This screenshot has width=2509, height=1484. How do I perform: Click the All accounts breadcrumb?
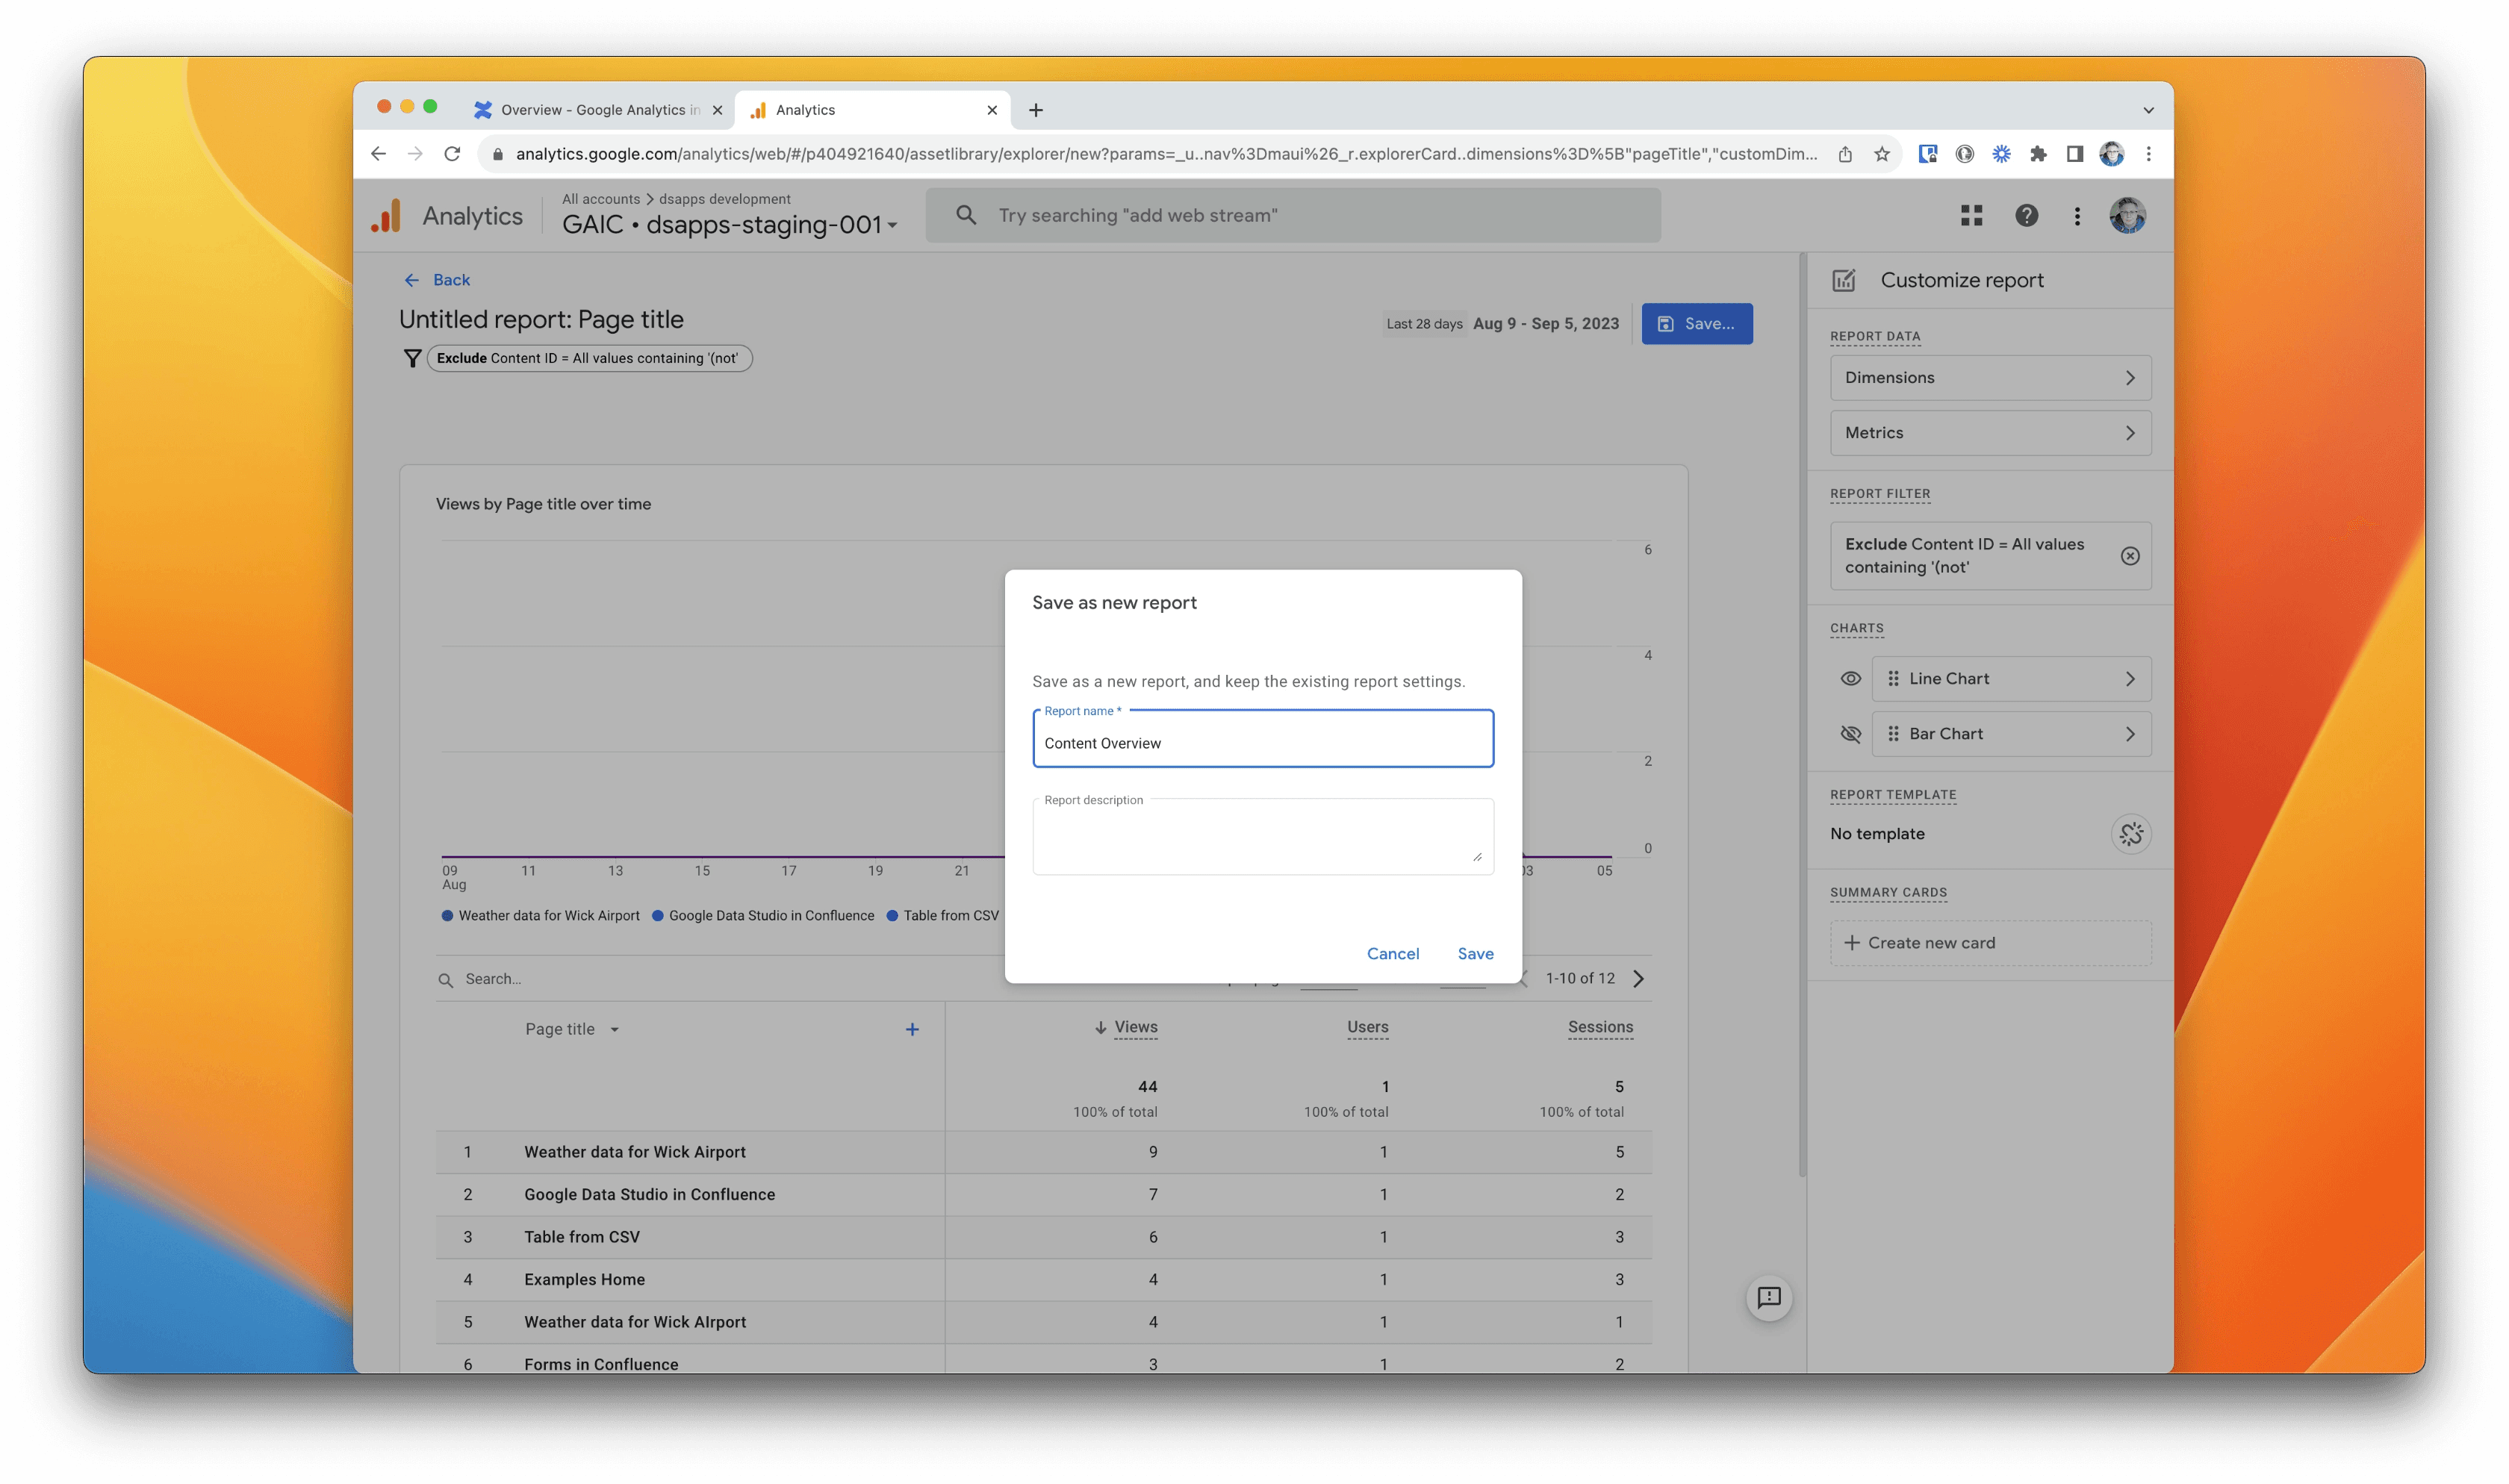[x=600, y=199]
